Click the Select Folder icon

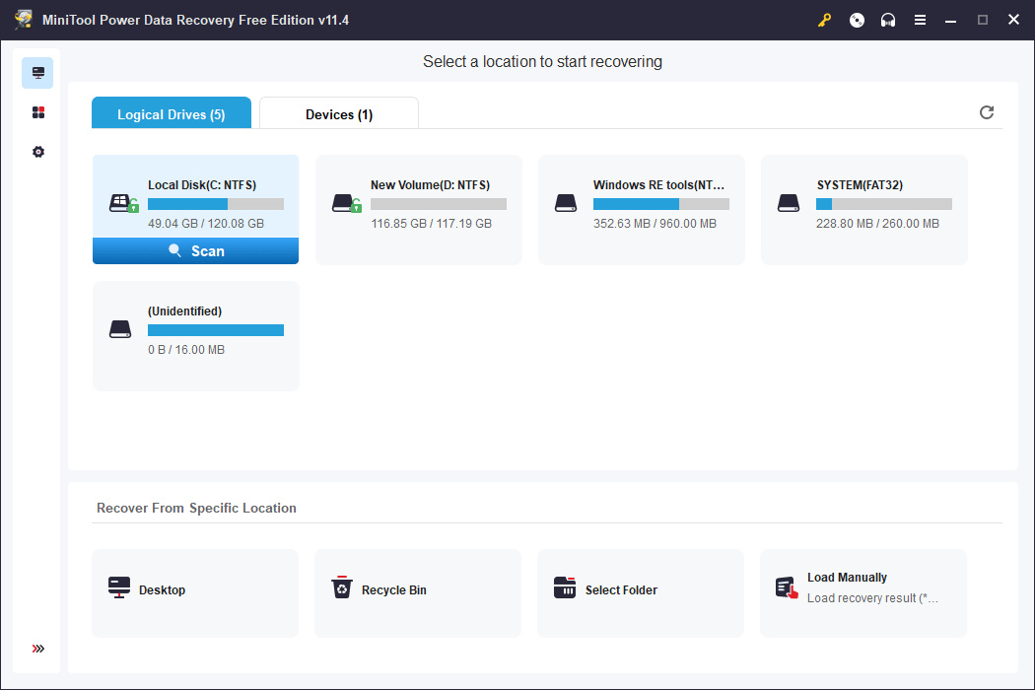565,587
